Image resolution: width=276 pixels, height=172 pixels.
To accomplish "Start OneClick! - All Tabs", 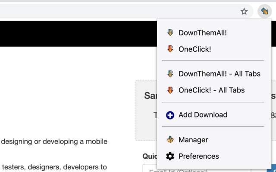I will 211,90.
